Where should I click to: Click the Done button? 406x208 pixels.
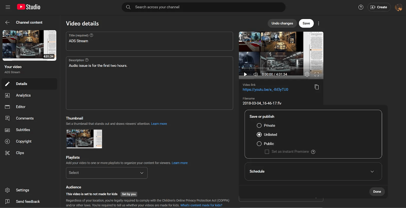click(377, 192)
